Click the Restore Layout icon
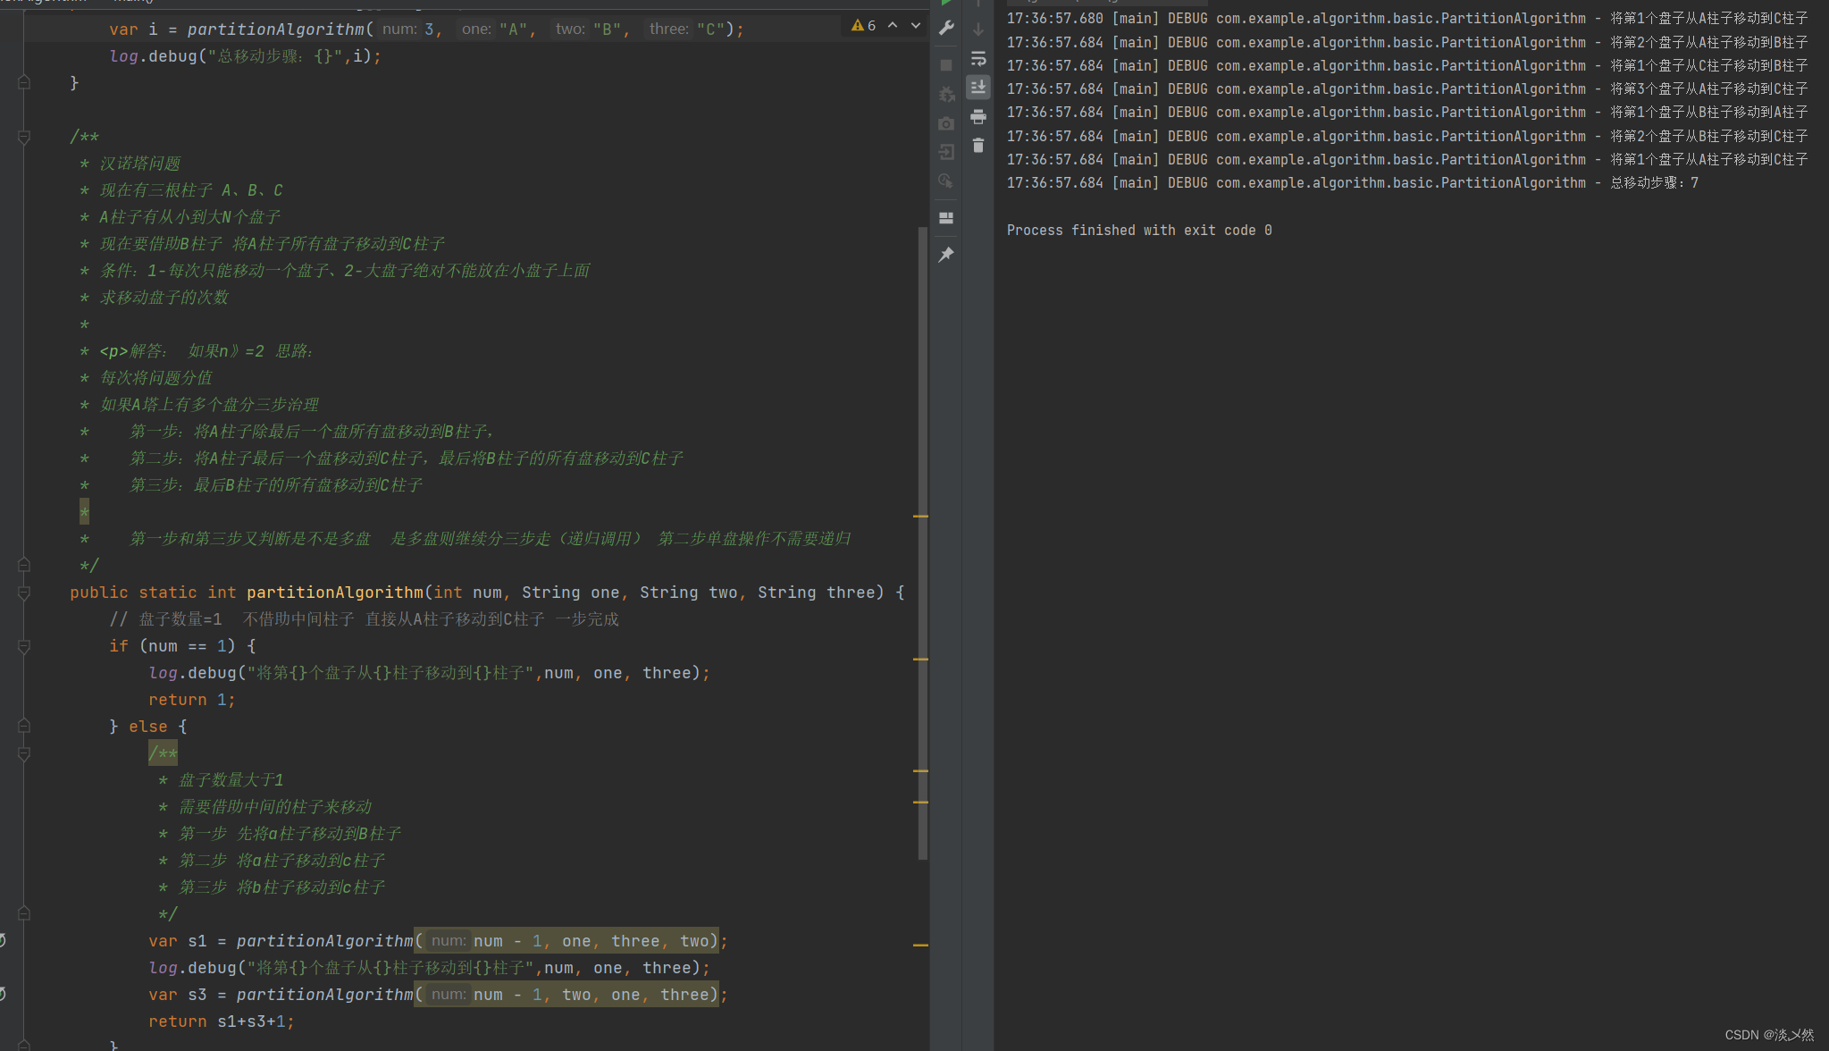Viewport: 1829px width, 1051px height. (946, 218)
